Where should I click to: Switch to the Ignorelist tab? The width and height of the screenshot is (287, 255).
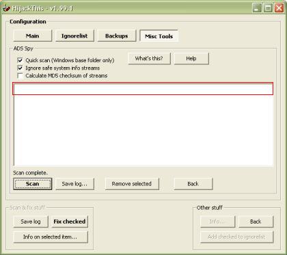74,36
